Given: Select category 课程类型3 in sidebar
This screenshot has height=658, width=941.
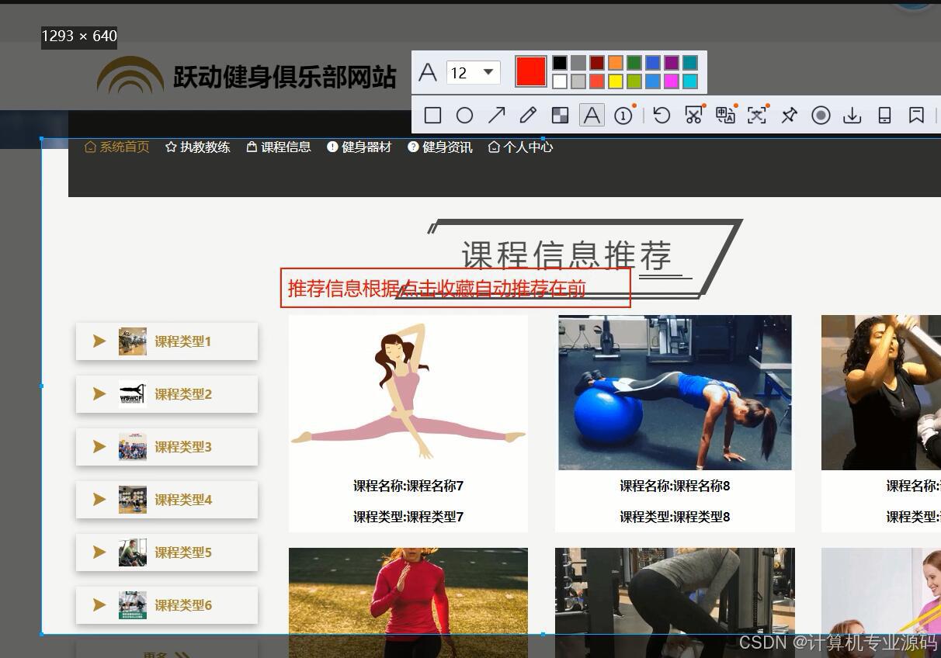Looking at the screenshot, I should pyautogui.click(x=167, y=447).
